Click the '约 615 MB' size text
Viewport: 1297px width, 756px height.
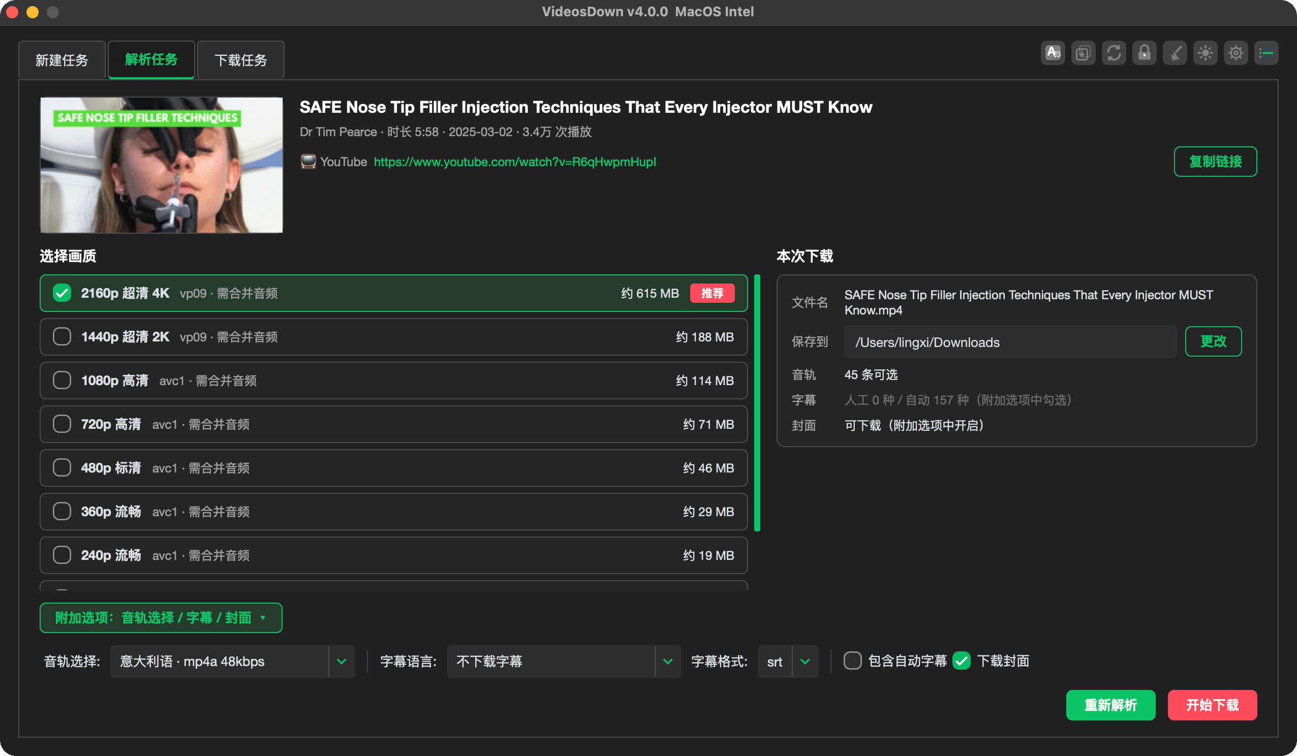[x=650, y=293]
